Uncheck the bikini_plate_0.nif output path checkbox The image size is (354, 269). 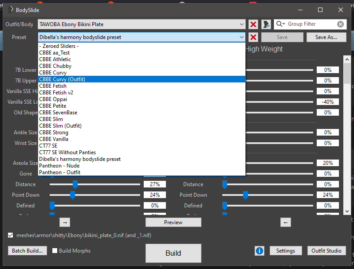pos(11,235)
